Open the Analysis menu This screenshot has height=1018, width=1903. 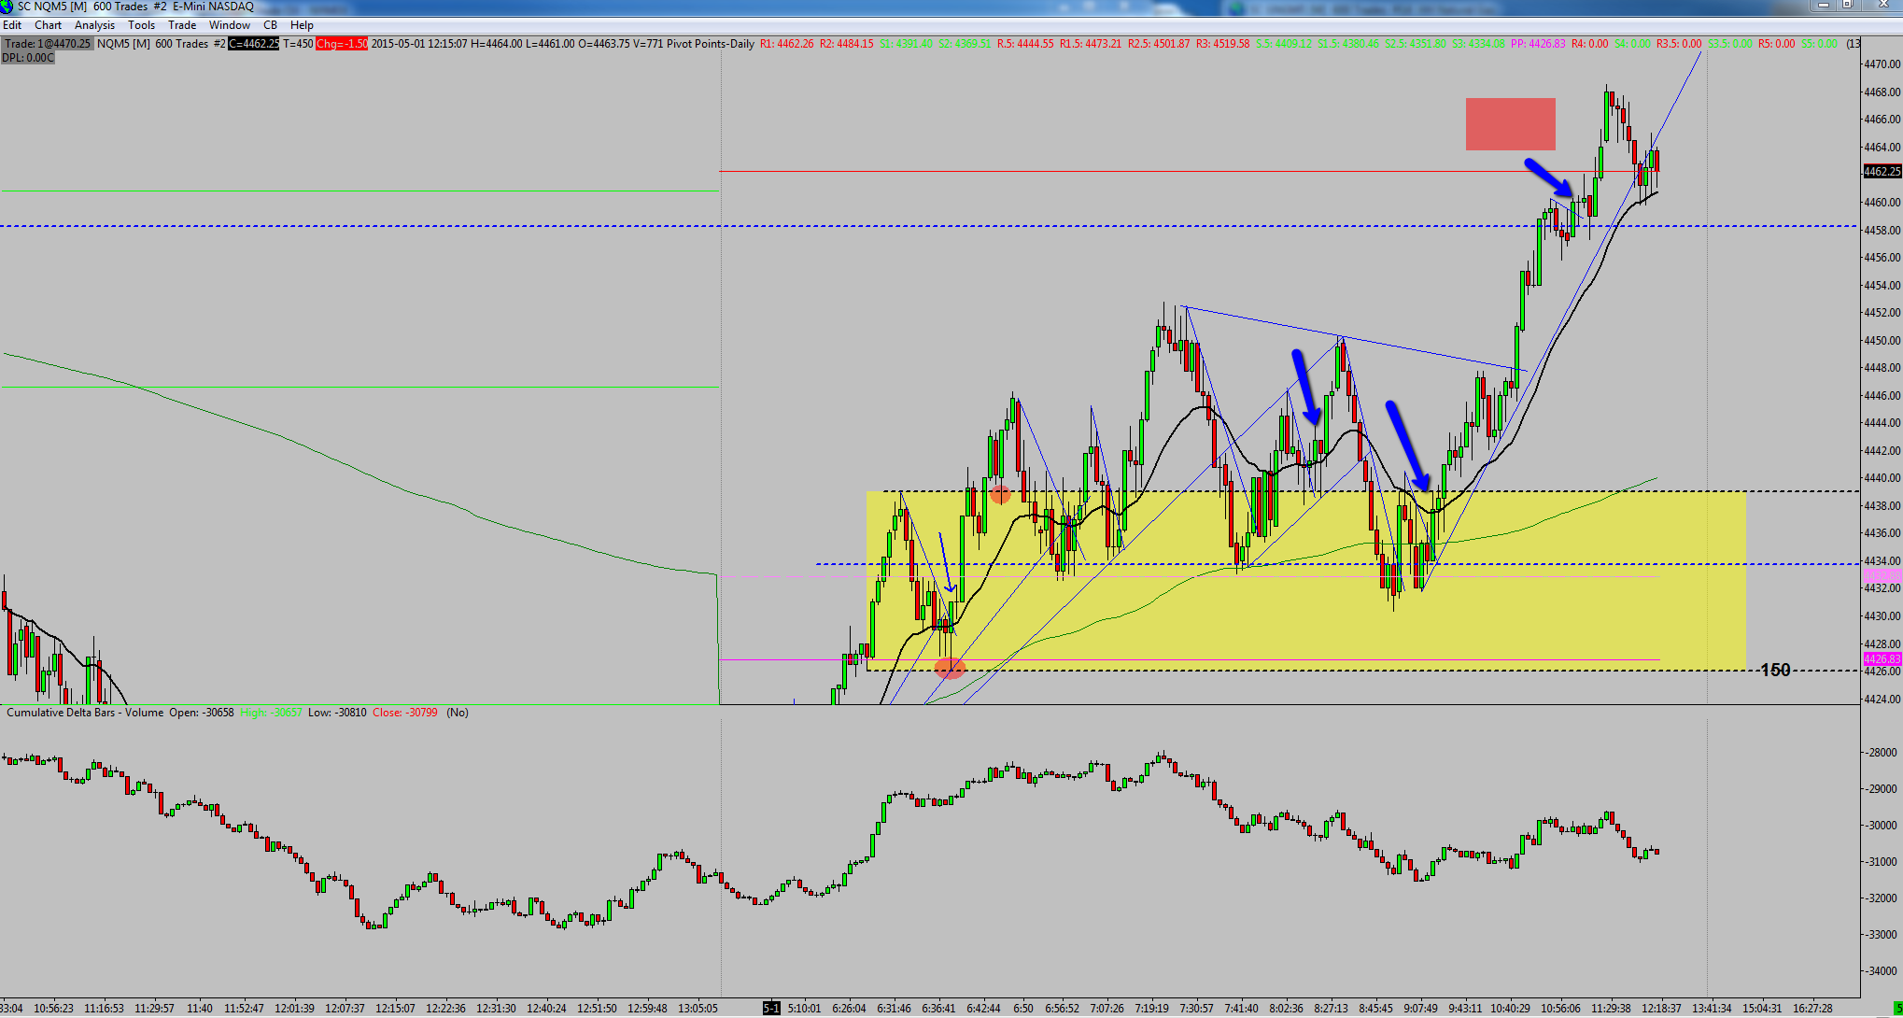click(x=94, y=25)
